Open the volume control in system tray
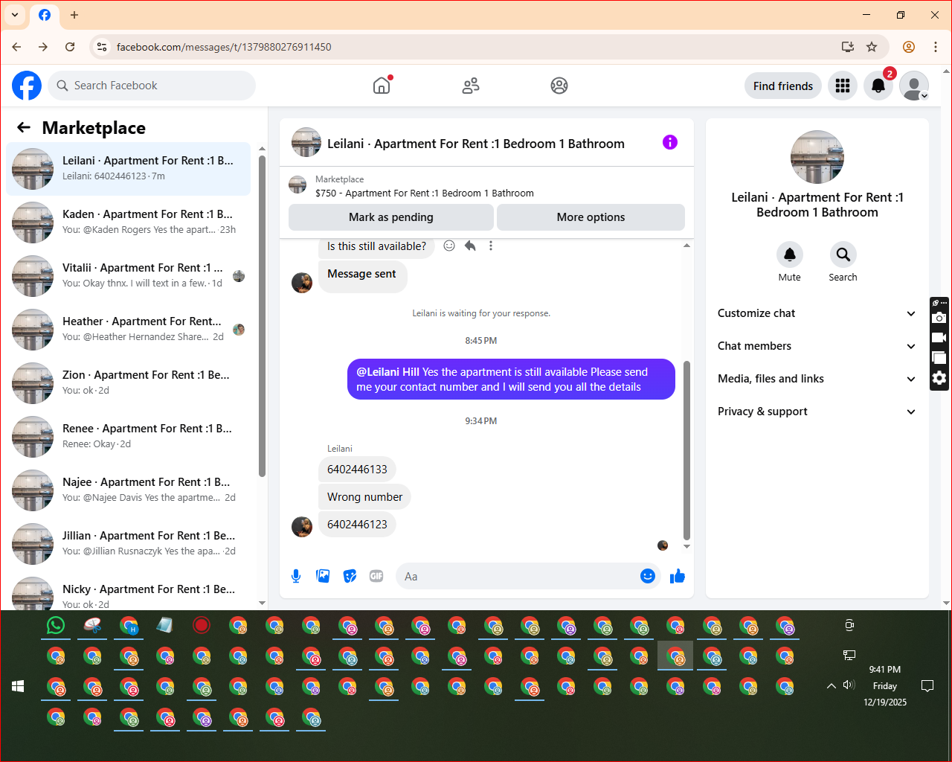Image resolution: width=952 pixels, height=762 pixels. pos(849,685)
